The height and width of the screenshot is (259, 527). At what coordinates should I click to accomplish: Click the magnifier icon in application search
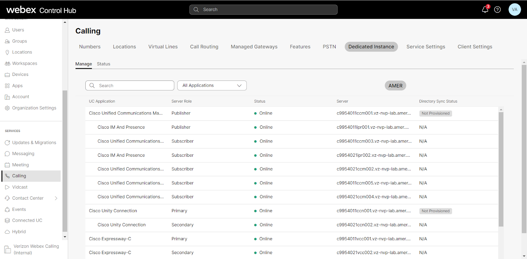pyautogui.click(x=92, y=85)
